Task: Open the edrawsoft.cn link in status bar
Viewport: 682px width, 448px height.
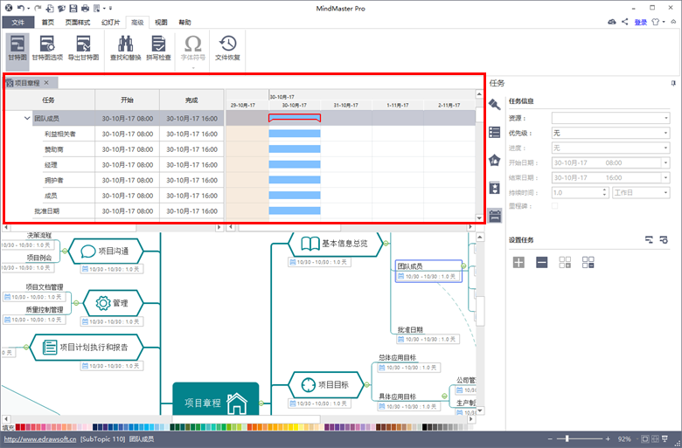Action: [40, 439]
